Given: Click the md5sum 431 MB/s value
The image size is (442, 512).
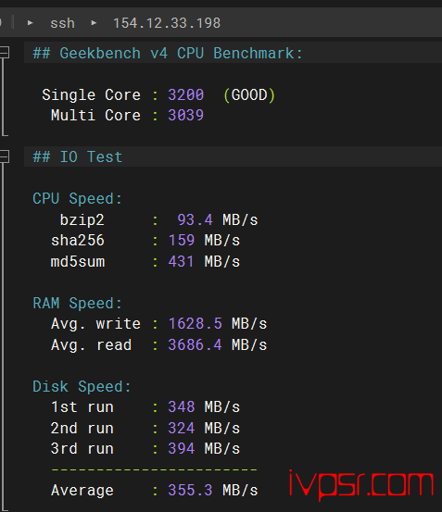Looking at the screenshot, I should click(204, 261).
